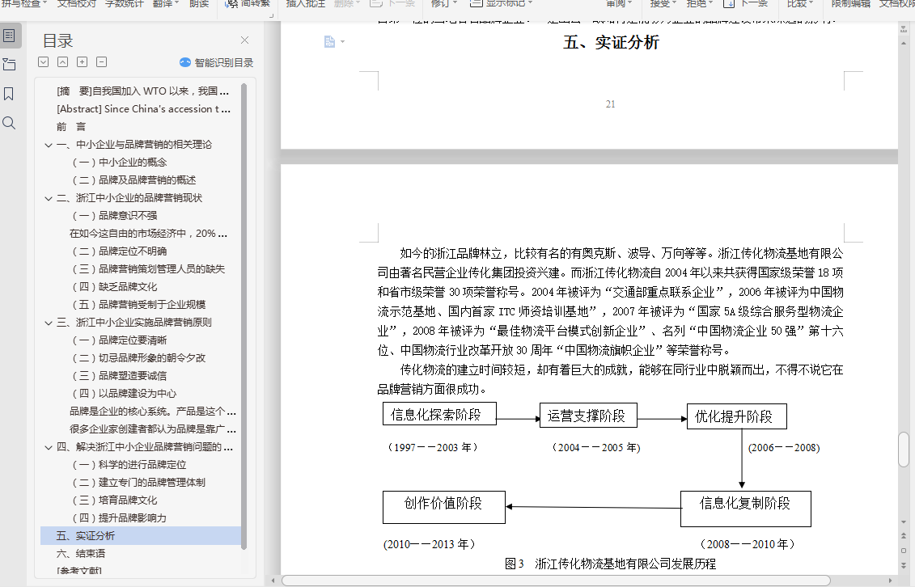915x587 pixels.
Task: Click 插入批注 in the ribbon
Action: point(305,3)
